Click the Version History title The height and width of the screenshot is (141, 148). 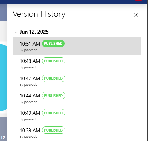click(x=39, y=14)
